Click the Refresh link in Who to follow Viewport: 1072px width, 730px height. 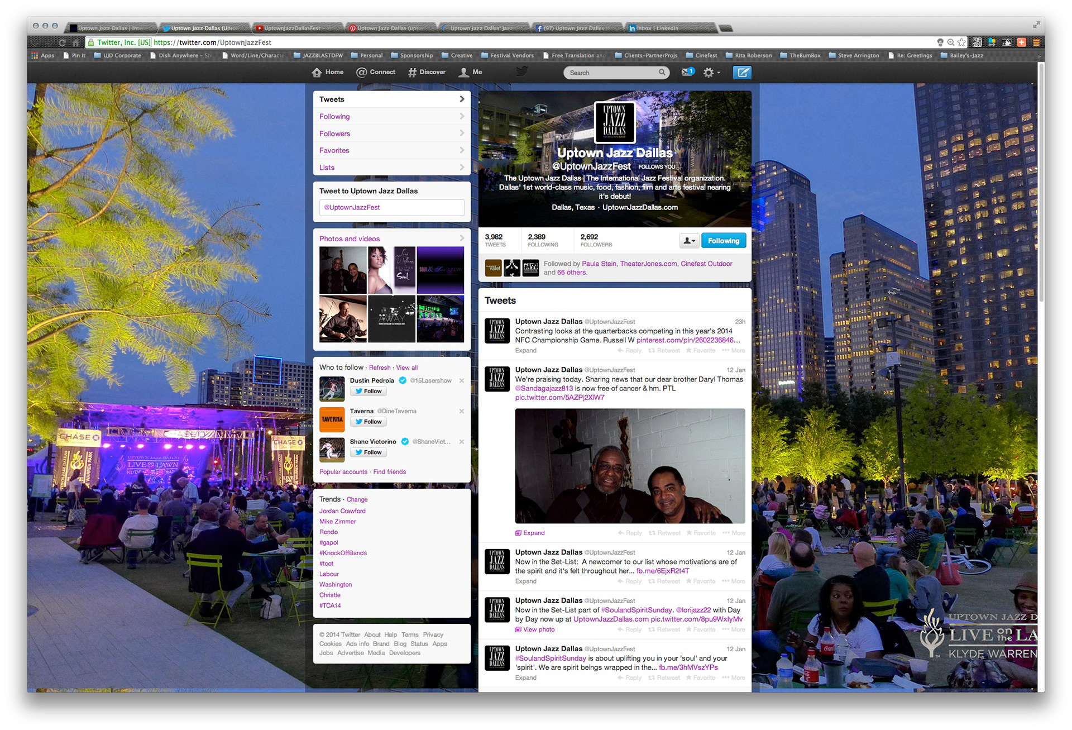click(x=380, y=368)
